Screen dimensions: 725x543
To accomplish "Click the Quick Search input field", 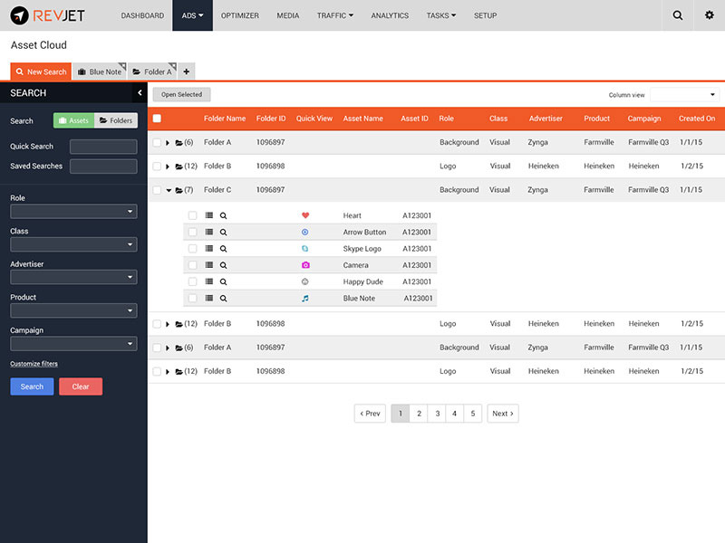I will (x=103, y=147).
